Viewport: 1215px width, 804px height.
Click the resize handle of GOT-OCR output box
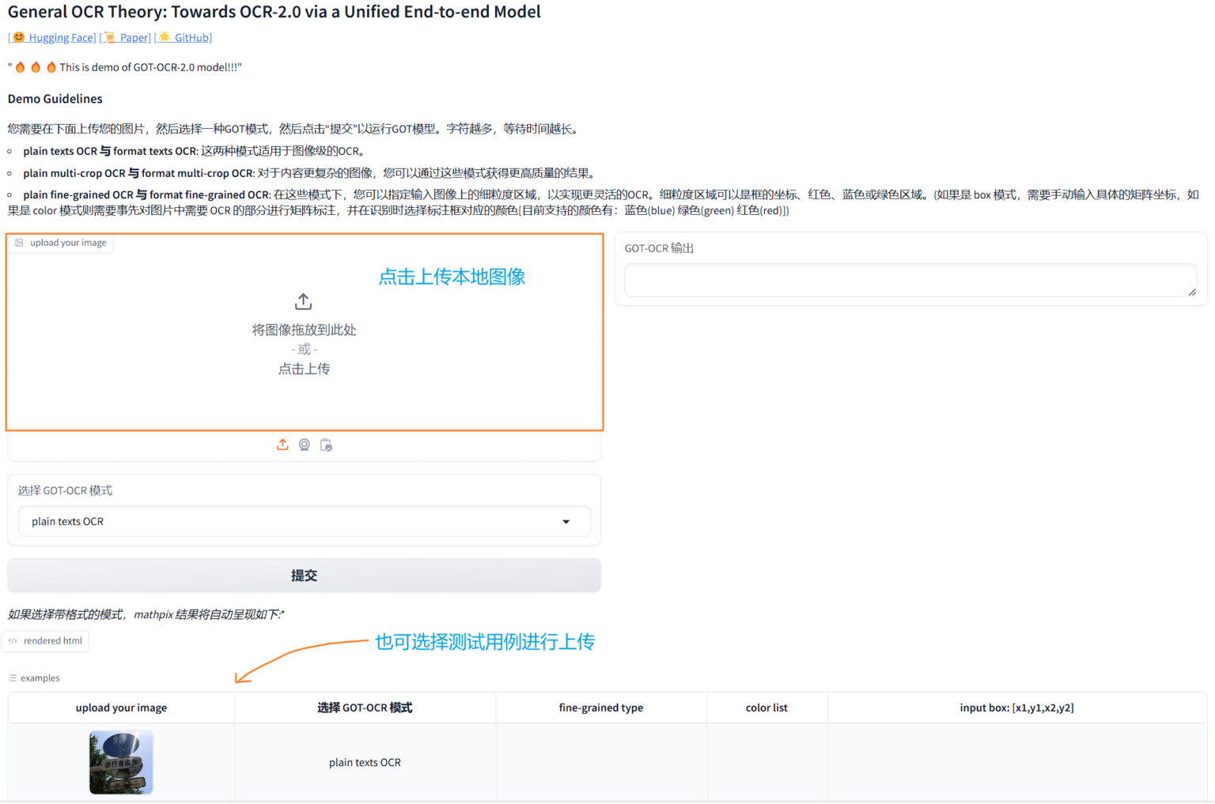point(1193,293)
